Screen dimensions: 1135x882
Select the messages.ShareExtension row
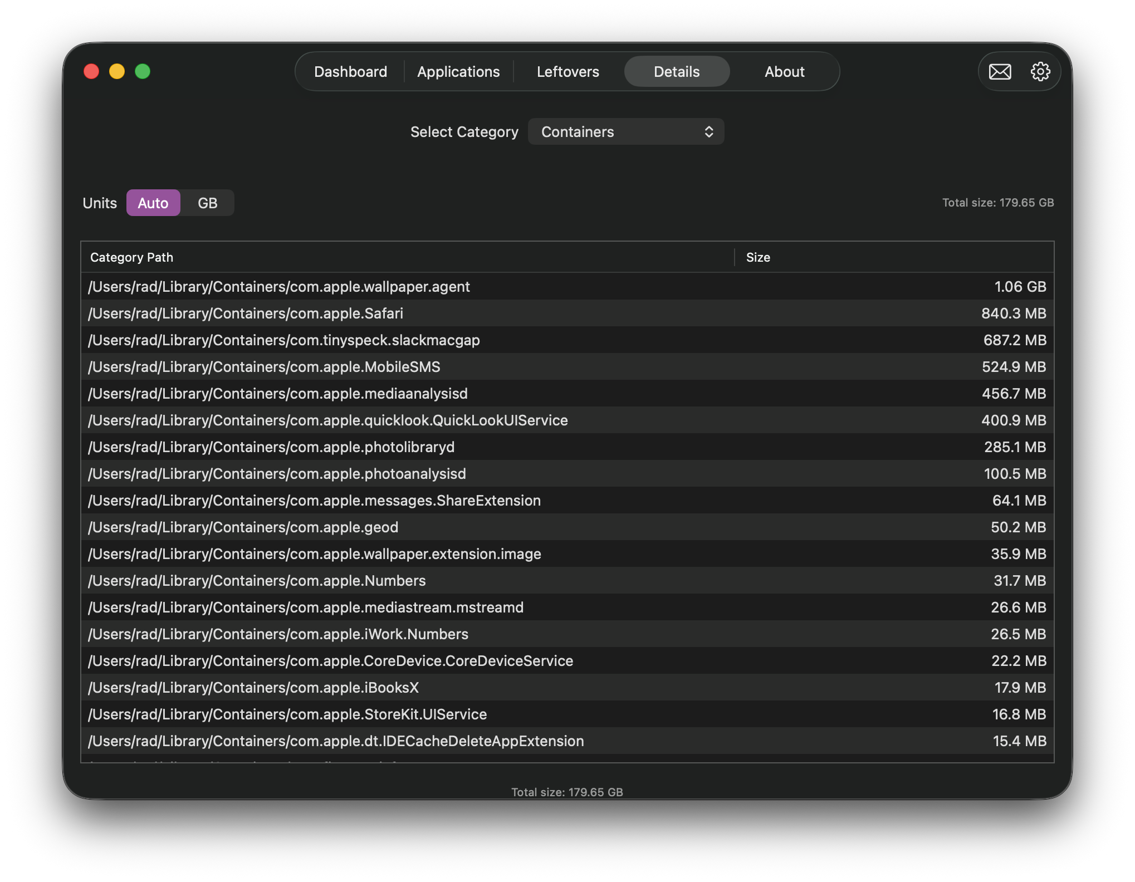(x=567, y=501)
